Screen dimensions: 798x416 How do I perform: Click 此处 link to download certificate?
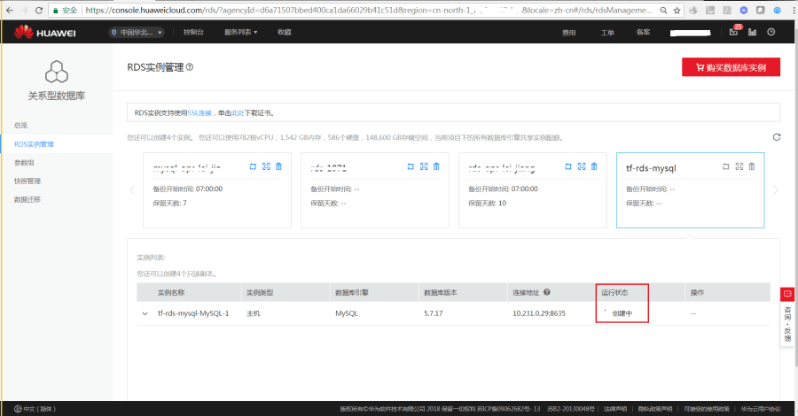point(238,112)
